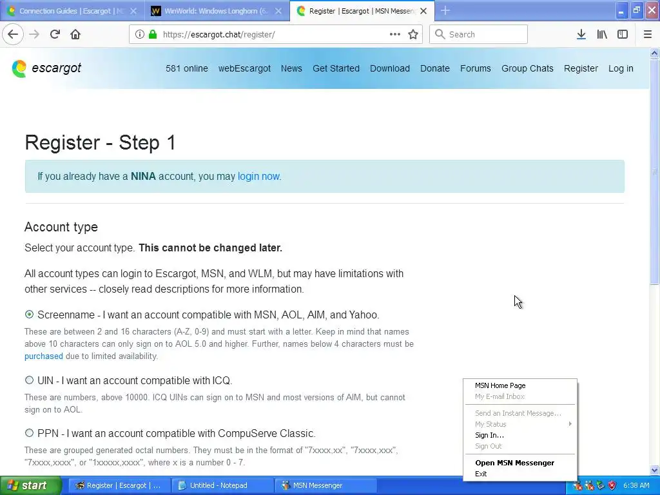The width and height of the screenshot is (660, 495).
Task: Bookmark this page with the star icon
Action: [x=413, y=34]
